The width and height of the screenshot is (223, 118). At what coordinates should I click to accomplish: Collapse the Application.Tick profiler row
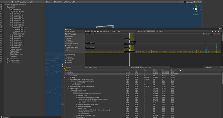pos(67,74)
